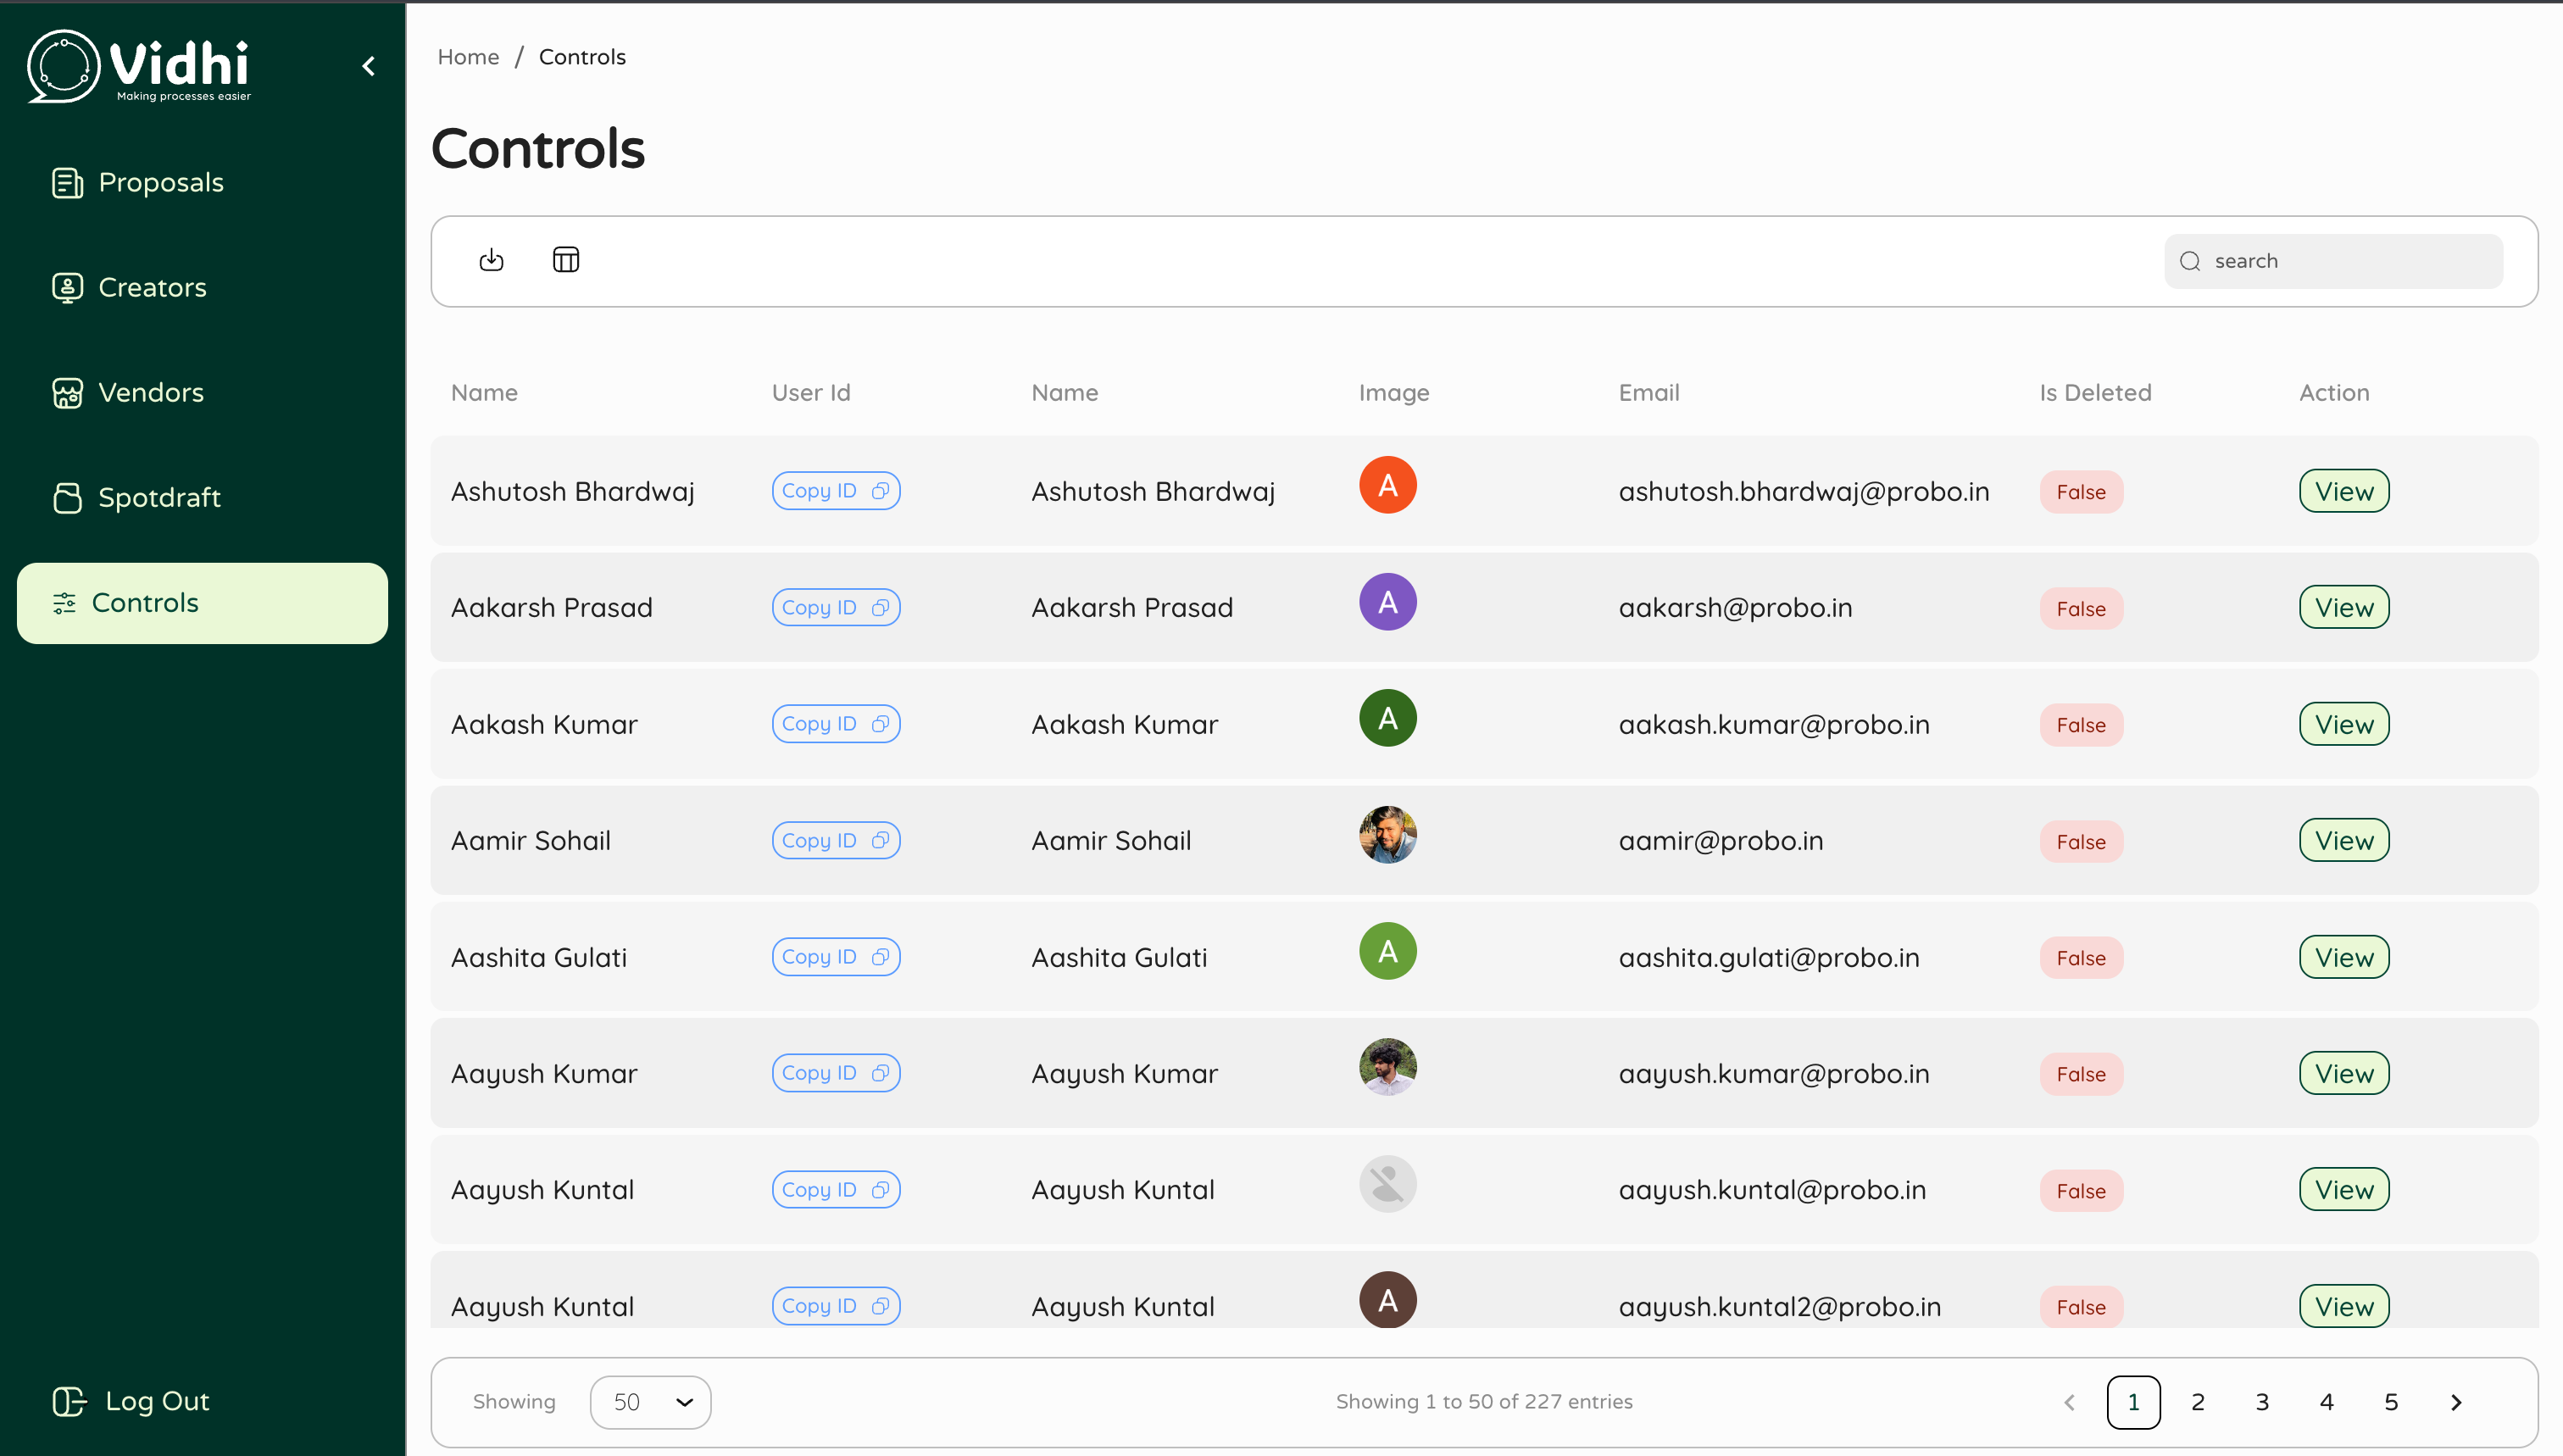The width and height of the screenshot is (2563, 1456).
Task: Copy ID for Aamir Sohail
Action: tap(835, 840)
